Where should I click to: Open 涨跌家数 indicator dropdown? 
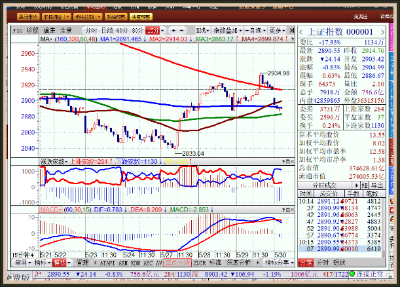click(53, 162)
